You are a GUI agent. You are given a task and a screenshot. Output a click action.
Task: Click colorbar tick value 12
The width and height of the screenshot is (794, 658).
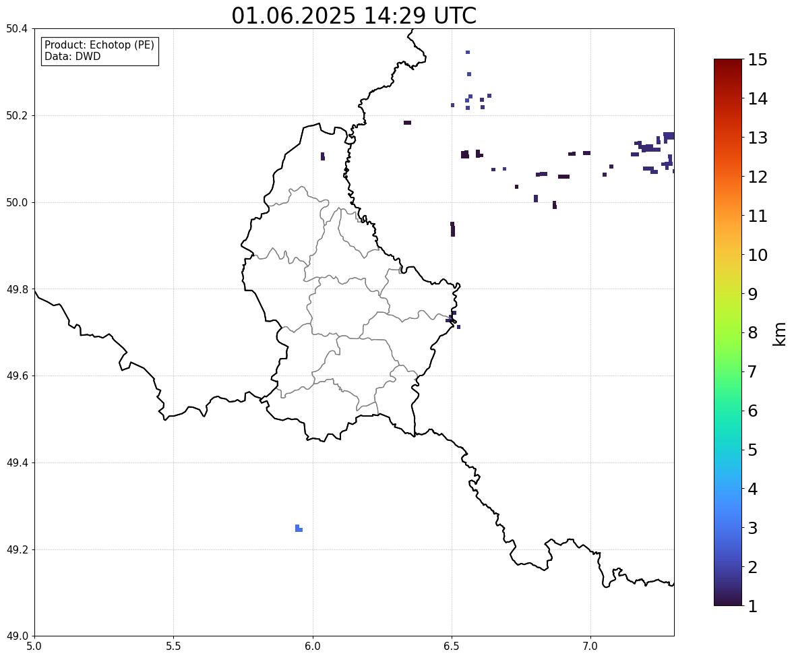757,177
